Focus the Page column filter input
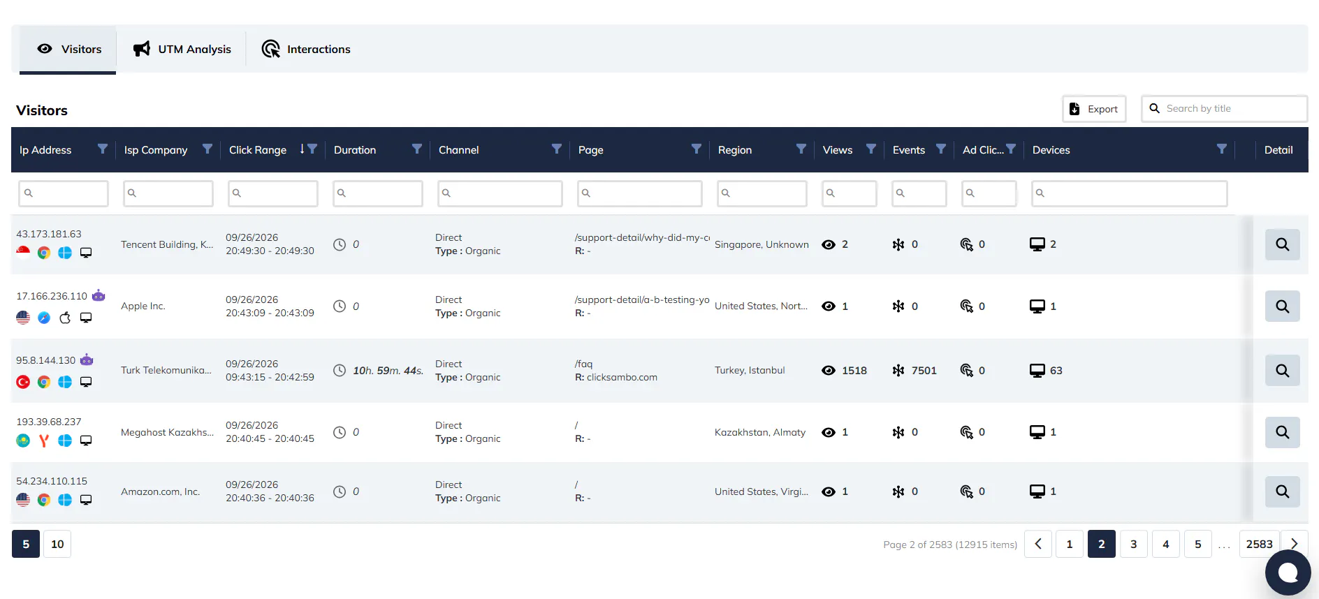 tap(640, 193)
